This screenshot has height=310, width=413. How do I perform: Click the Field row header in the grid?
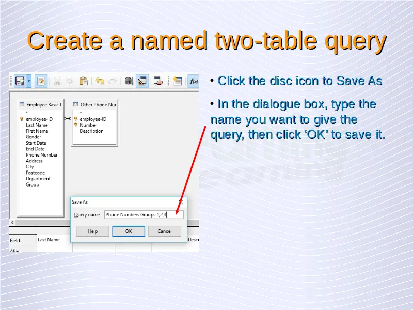point(23,240)
